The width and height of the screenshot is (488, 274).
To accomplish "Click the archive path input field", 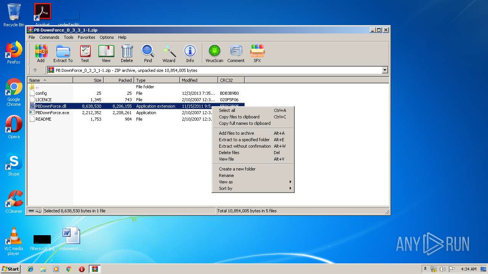I will pyautogui.click(x=214, y=70).
